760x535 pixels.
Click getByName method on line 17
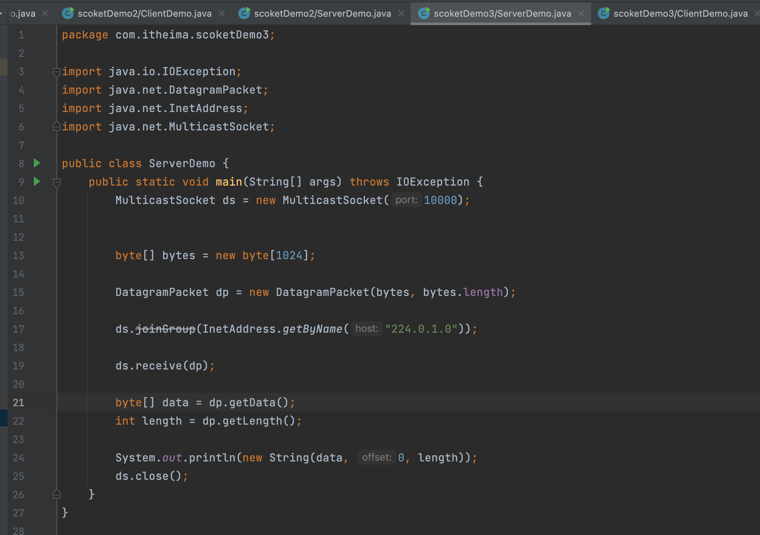tap(313, 329)
